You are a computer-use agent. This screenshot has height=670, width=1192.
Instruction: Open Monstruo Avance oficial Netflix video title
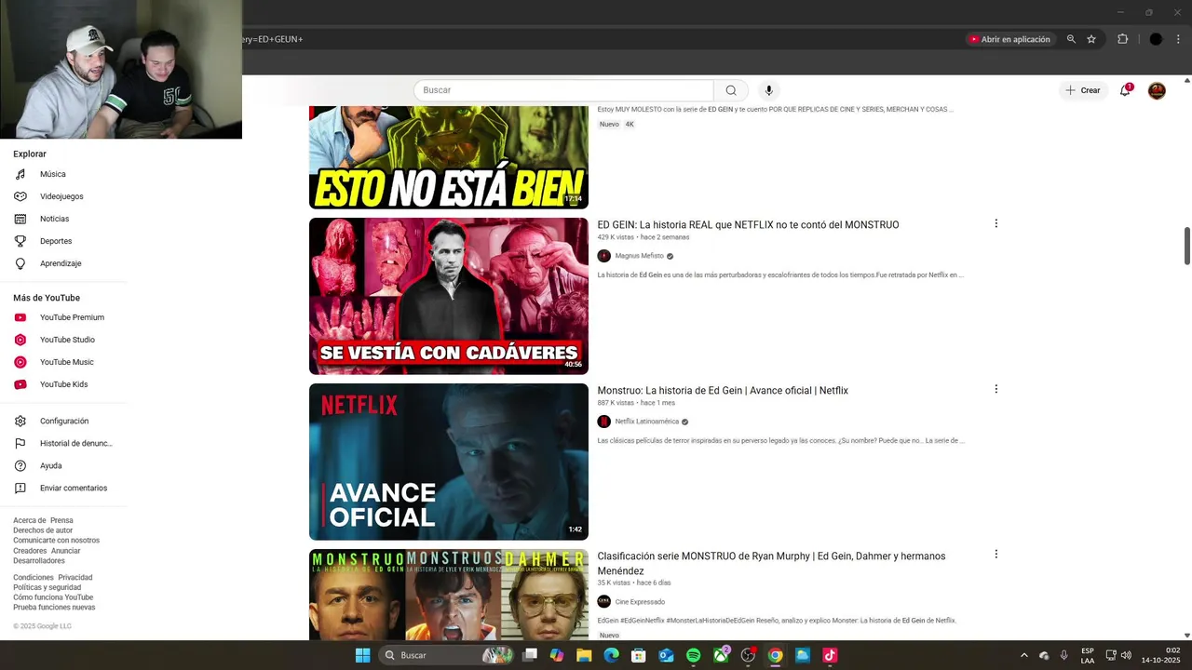click(x=723, y=390)
